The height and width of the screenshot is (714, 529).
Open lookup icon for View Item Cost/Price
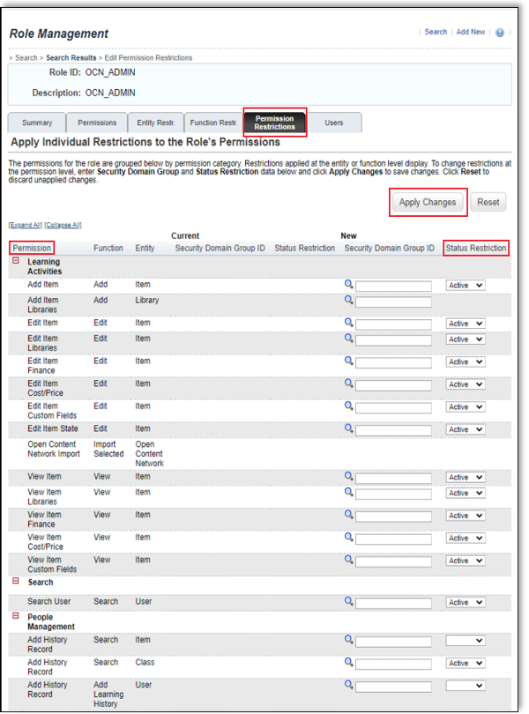[x=349, y=538]
